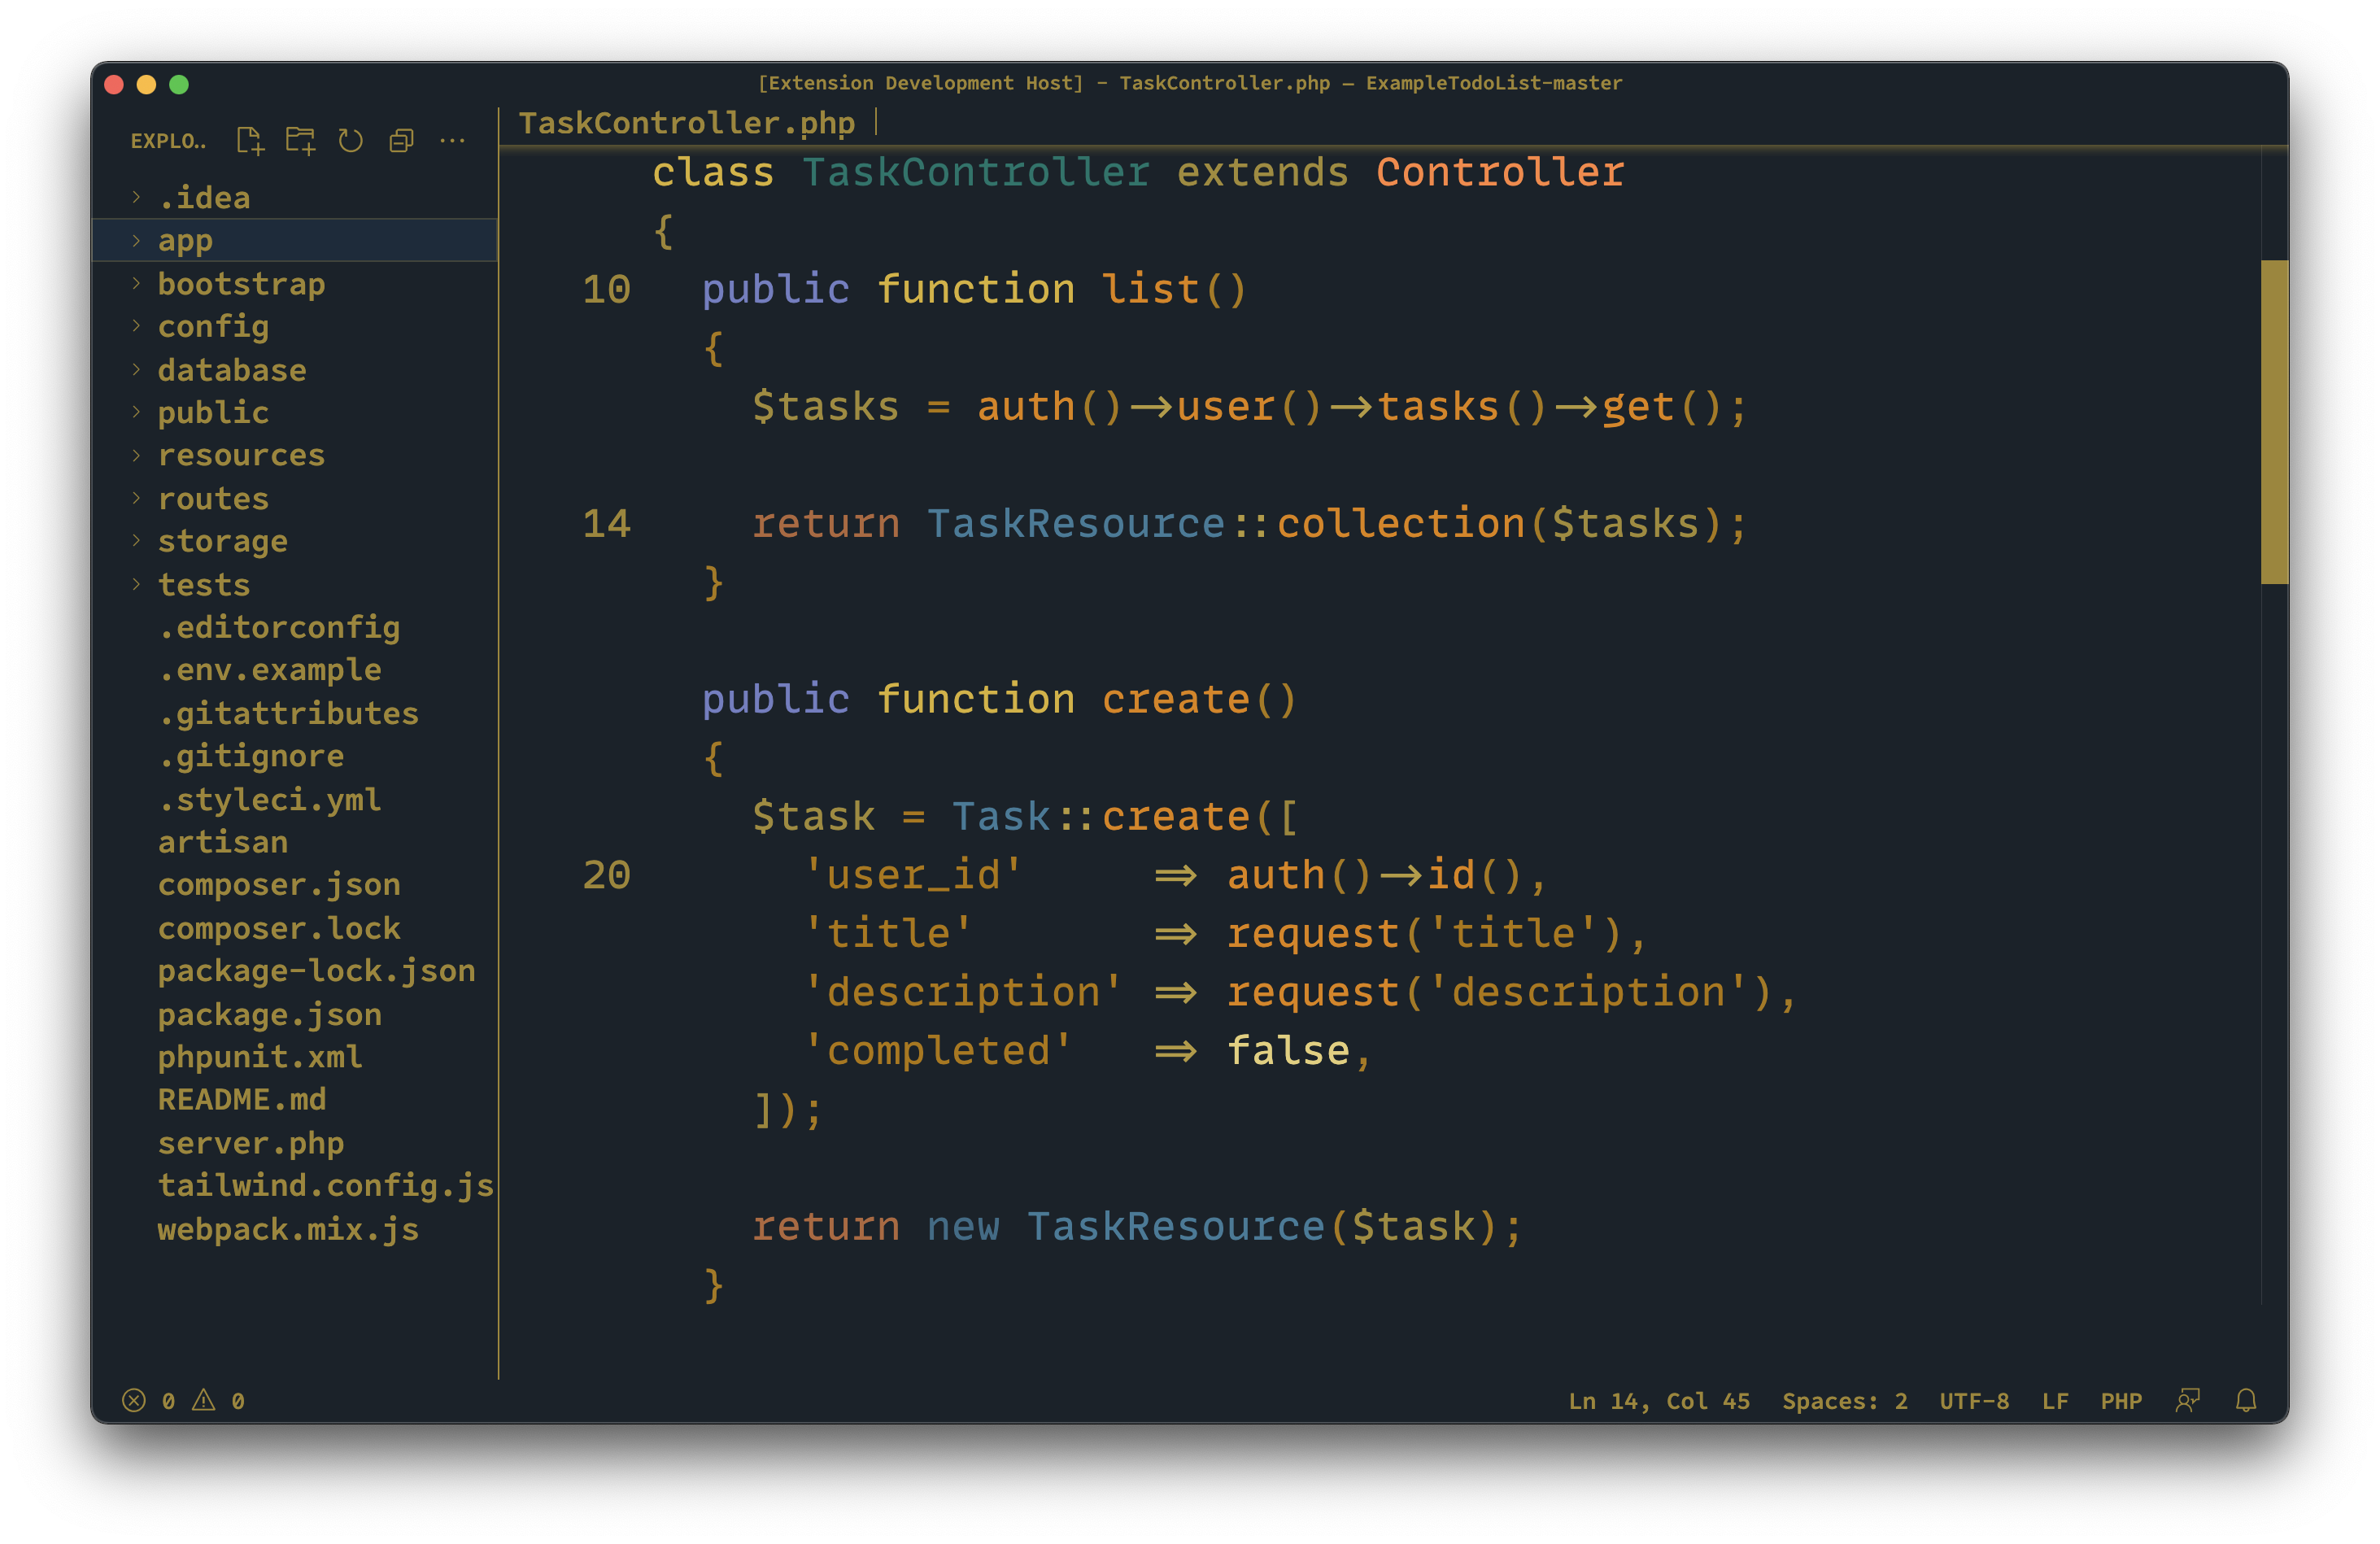Click the New File icon in Explorer
This screenshot has width=2380, height=1544.
pyautogui.click(x=250, y=141)
